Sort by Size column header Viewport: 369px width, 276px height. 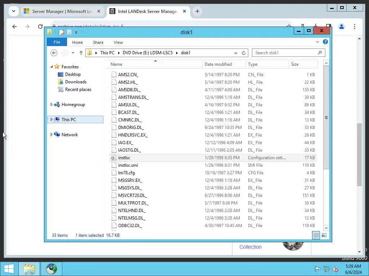(x=303, y=64)
